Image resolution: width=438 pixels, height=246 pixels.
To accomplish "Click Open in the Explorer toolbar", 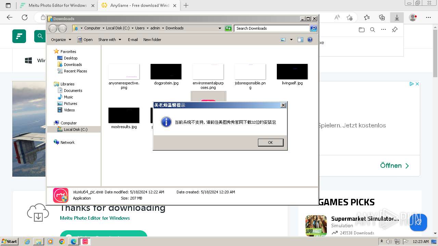I will tap(85, 40).
